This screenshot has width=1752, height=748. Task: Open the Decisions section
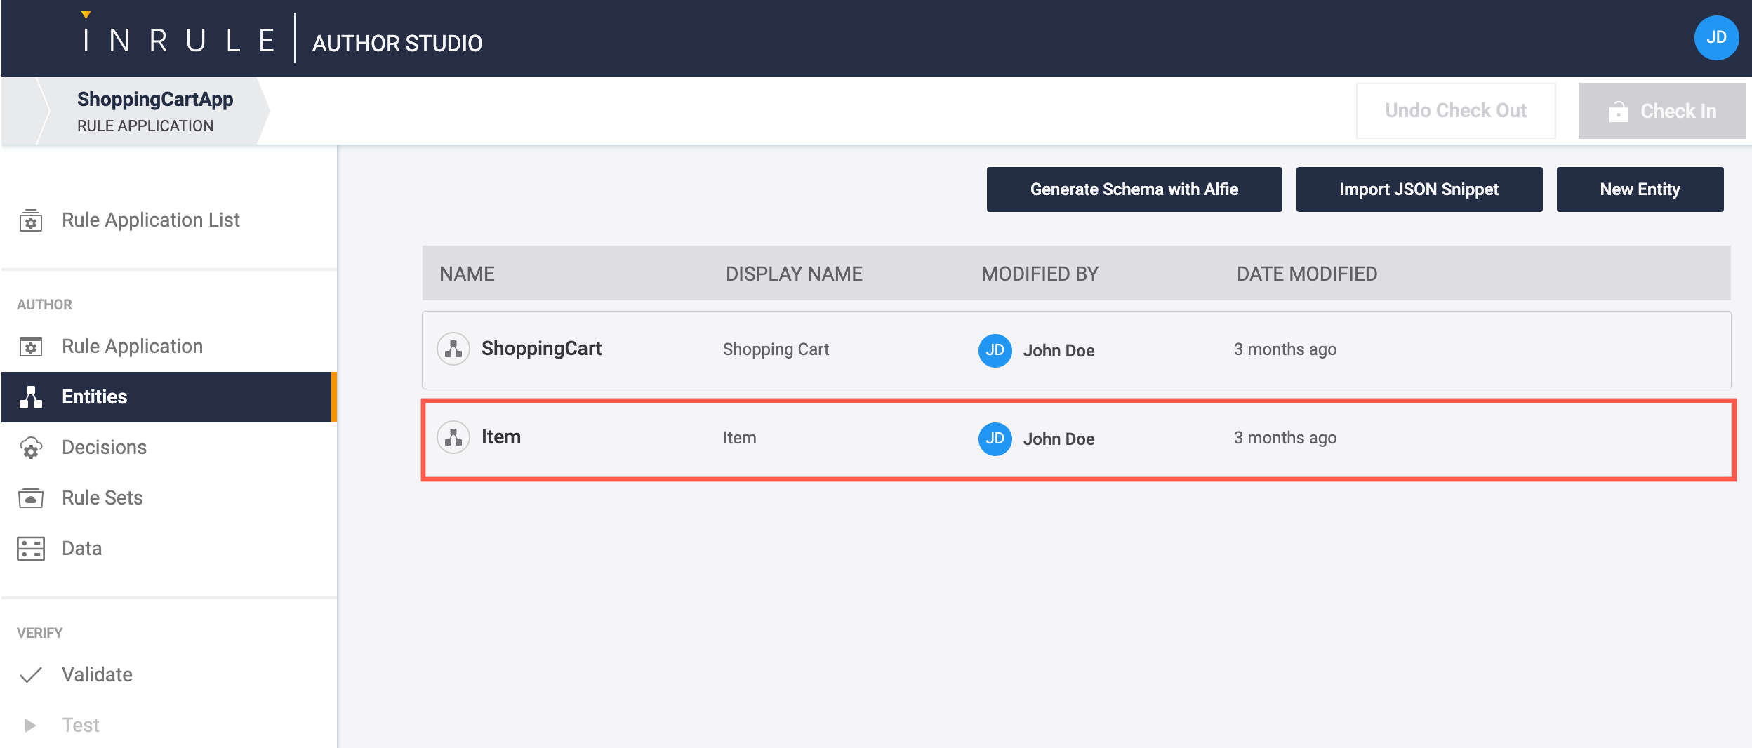[104, 448]
